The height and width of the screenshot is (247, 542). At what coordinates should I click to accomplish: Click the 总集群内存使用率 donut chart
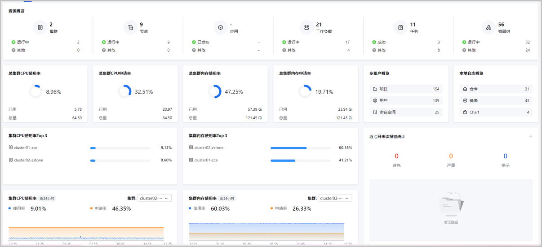pos(214,91)
